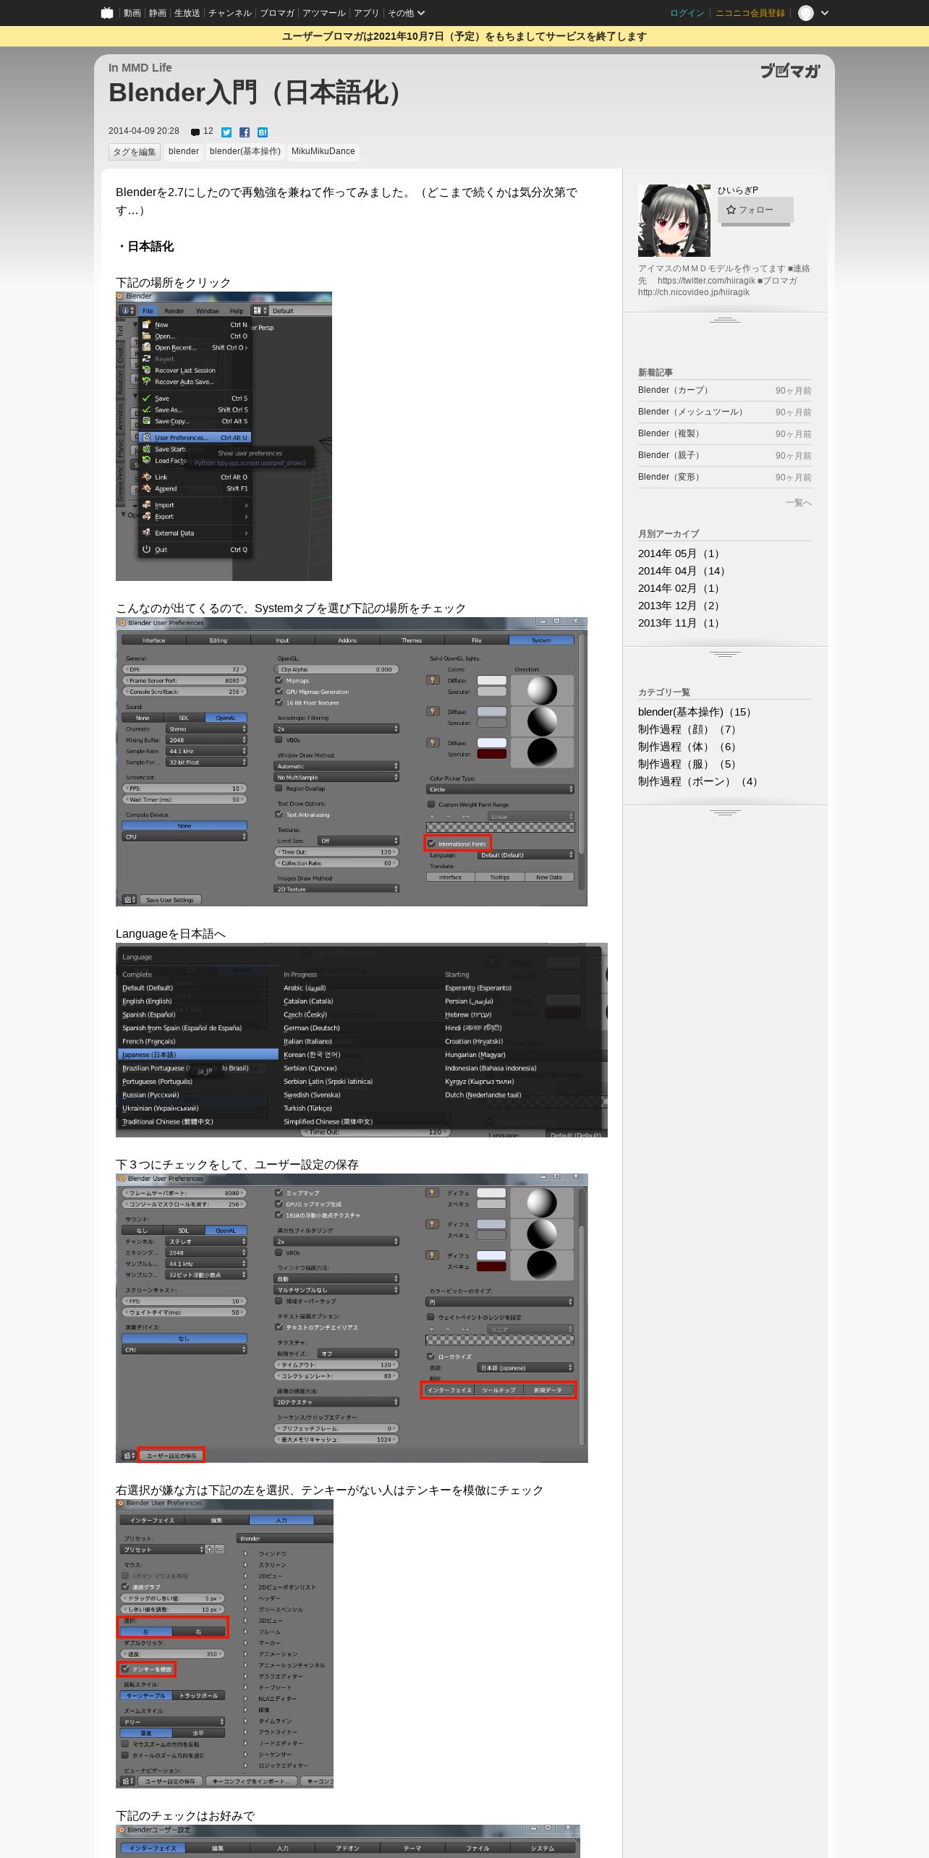Viewport: 929px width, 1858px height.
Task: Open アプリ in the top navigation
Action: [x=366, y=13]
